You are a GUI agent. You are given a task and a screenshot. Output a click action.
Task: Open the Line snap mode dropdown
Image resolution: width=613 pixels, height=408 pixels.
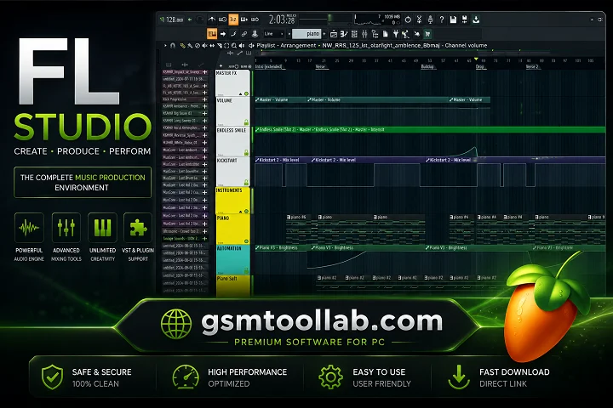tap(273, 34)
